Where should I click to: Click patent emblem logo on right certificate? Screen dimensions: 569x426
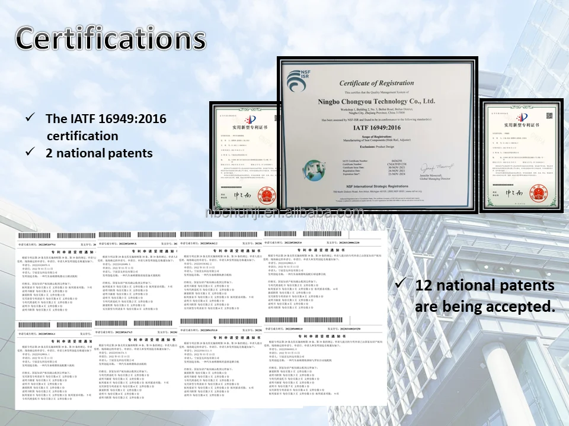pyautogui.click(x=522, y=117)
